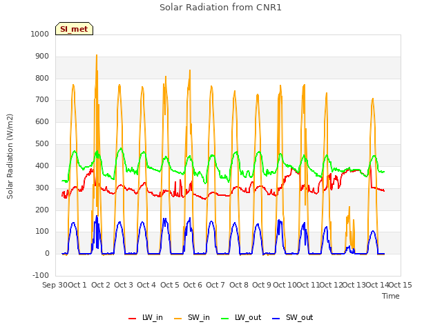Click the Sep 30 x-axis tick label

[55, 285]
